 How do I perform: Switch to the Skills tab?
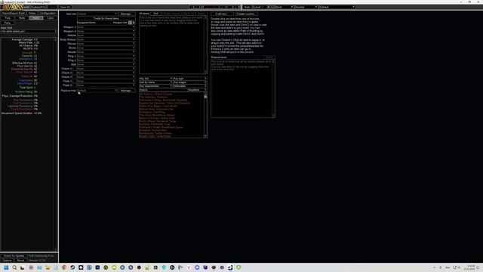pyautogui.click(x=22, y=18)
